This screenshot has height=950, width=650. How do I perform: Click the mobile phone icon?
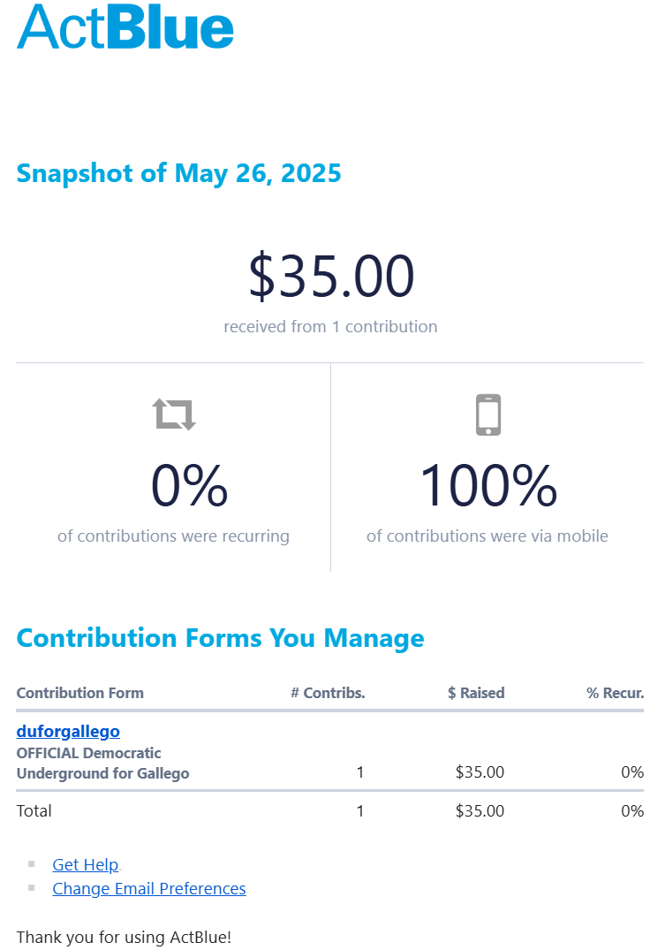[488, 414]
